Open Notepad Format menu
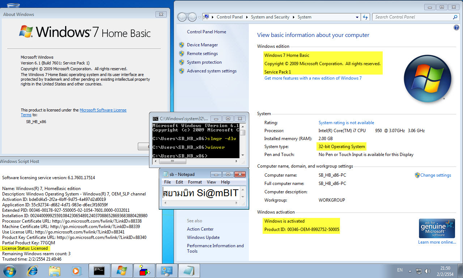 [x=195, y=182]
